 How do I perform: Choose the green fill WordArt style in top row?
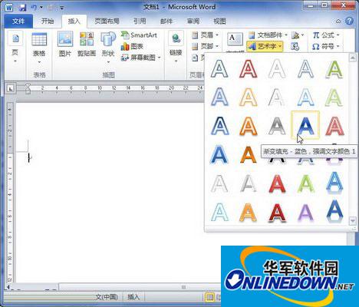334,68
